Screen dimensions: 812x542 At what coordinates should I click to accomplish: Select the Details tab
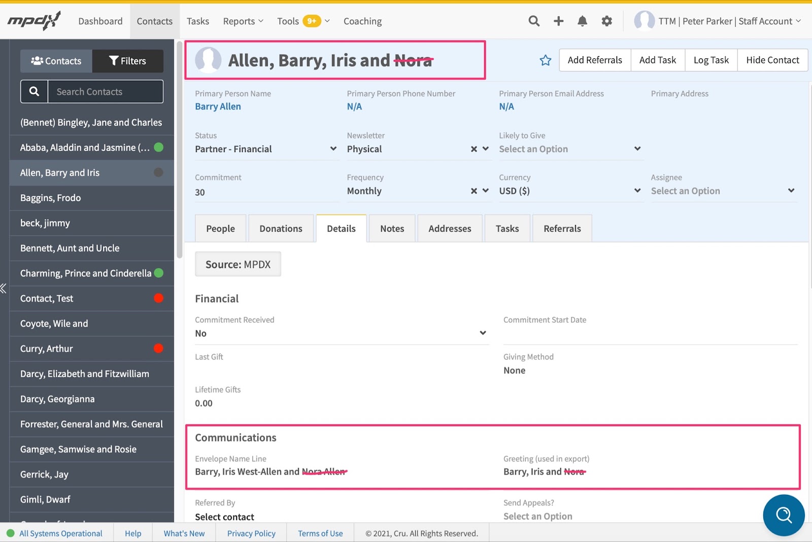pyautogui.click(x=341, y=229)
